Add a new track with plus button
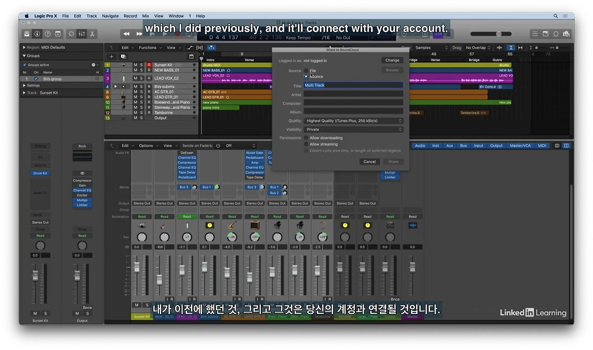593x350 pixels. click(x=111, y=56)
